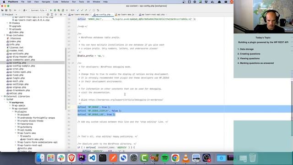Open the Refactor menu
This screenshot has height=165, width=293.
point(65,2)
